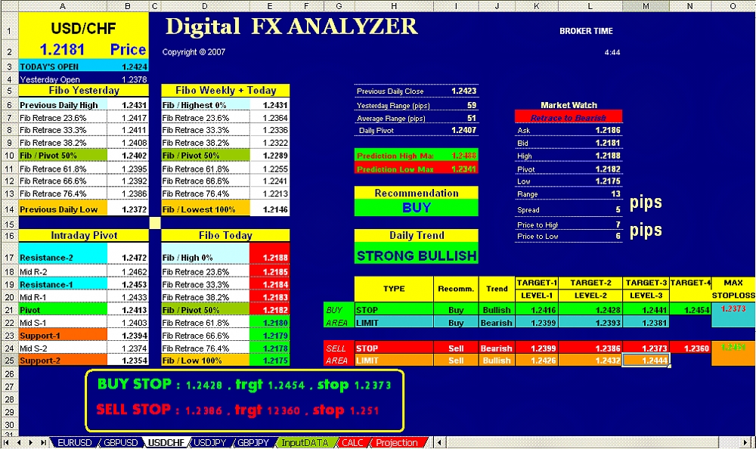Open the GBPUSD sheet tab
Image resolution: width=756 pixels, height=449 pixels.
[x=120, y=442]
